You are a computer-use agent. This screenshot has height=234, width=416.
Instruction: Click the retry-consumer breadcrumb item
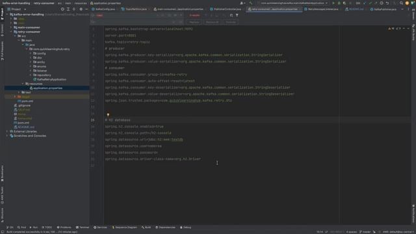[x=44, y=3]
